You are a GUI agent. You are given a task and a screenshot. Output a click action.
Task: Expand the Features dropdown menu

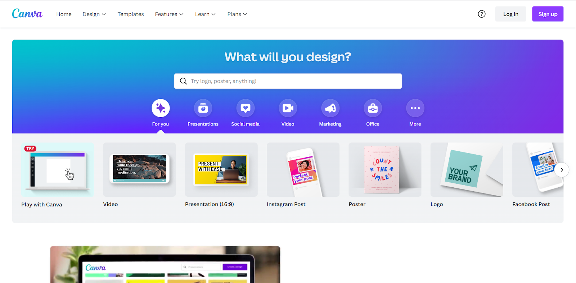coord(169,14)
